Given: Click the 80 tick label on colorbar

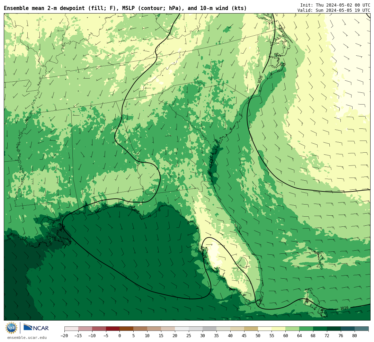Looking at the screenshot, I should coord(355,336).
